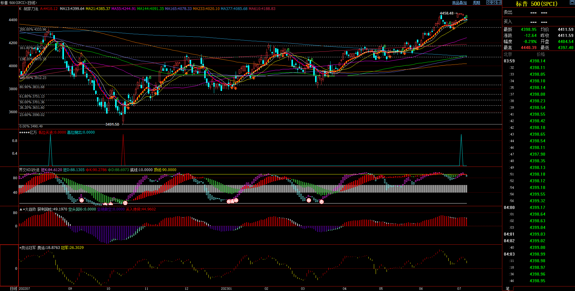Screen dimensions: 575x291
Task: Click the MA13 moving average legend
Action: pyautogui.click(x=72, y=9)
